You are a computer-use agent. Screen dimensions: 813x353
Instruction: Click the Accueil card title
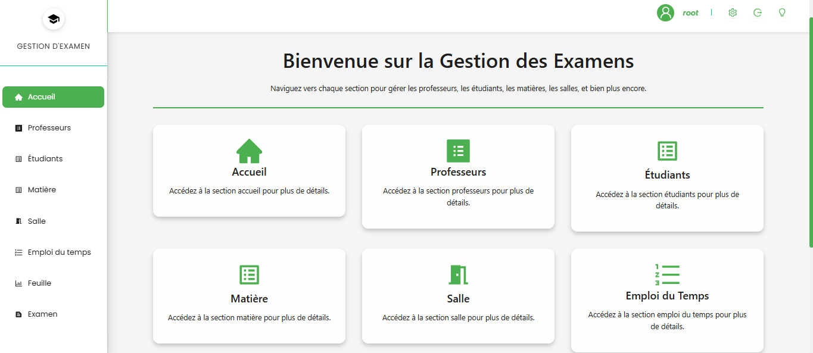(249, 172)
